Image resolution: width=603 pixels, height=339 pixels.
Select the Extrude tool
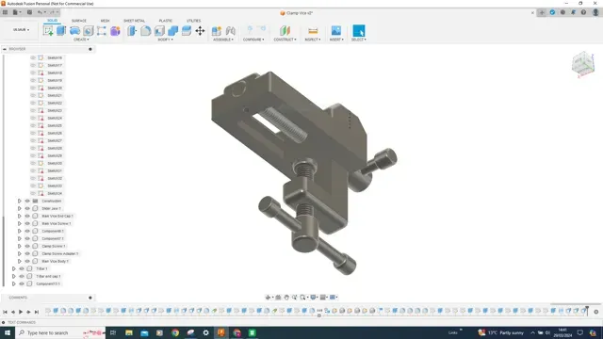click(x=61, y=31)
